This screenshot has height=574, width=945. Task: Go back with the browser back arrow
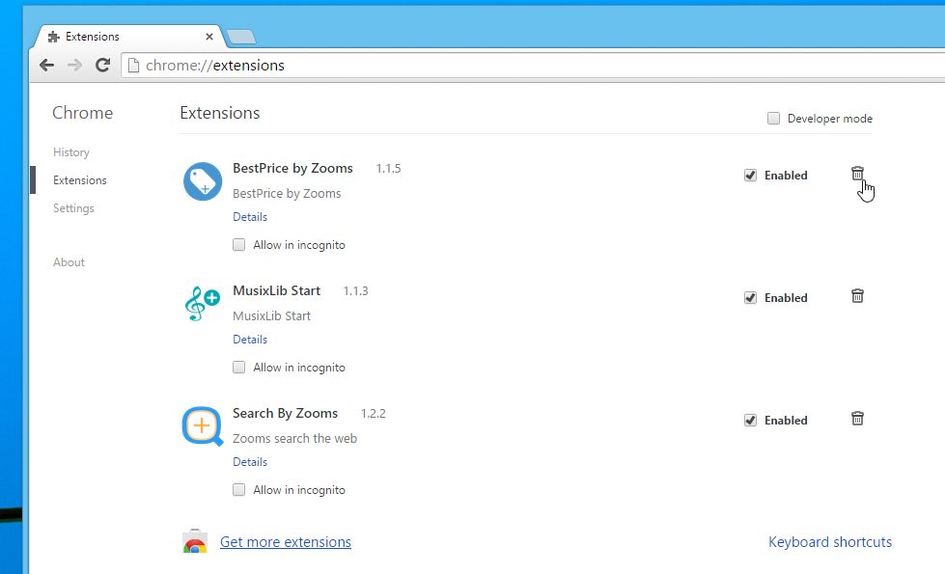tap(46, 65)
